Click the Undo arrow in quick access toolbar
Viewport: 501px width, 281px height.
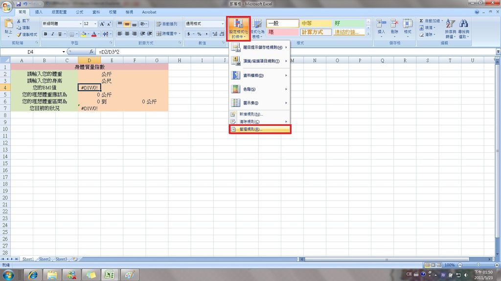point(25,4)
